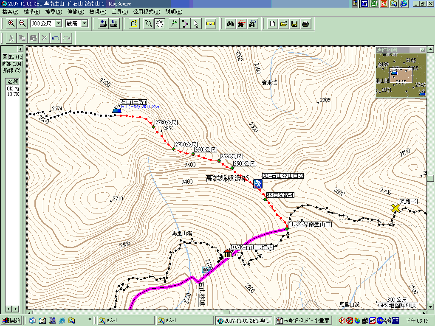435x326 pixels.
Task: Collapse the left data panel arrow
Action: tap(20, 50)
